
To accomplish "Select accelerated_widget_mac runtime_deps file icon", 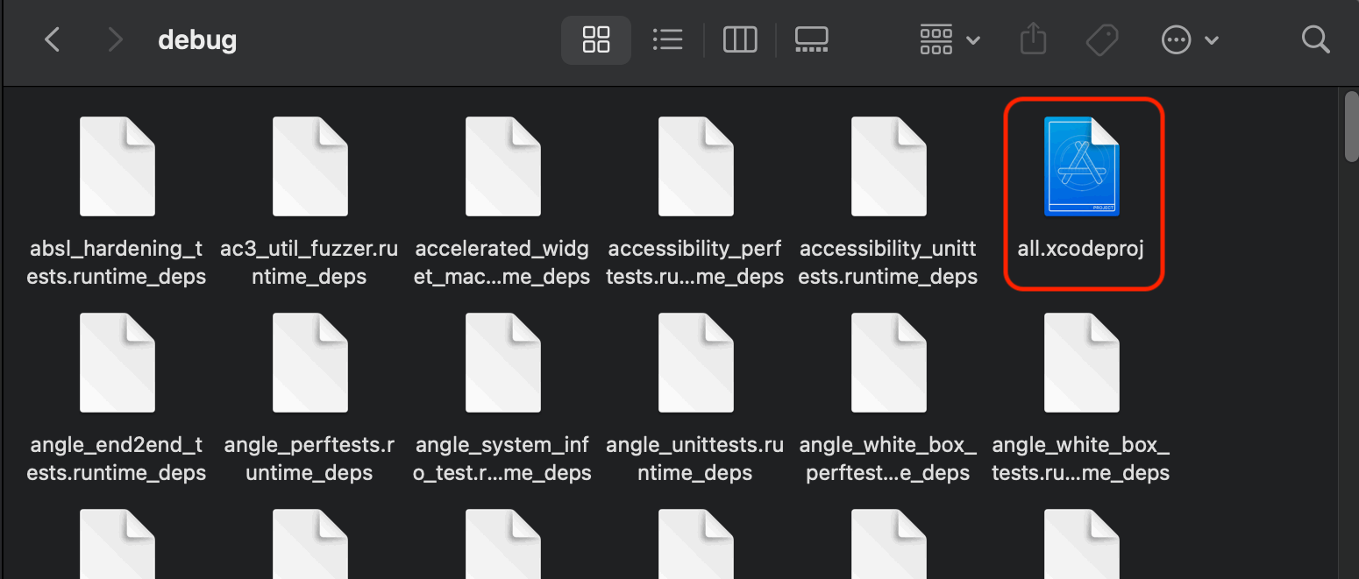I will [x=503, y=166].
